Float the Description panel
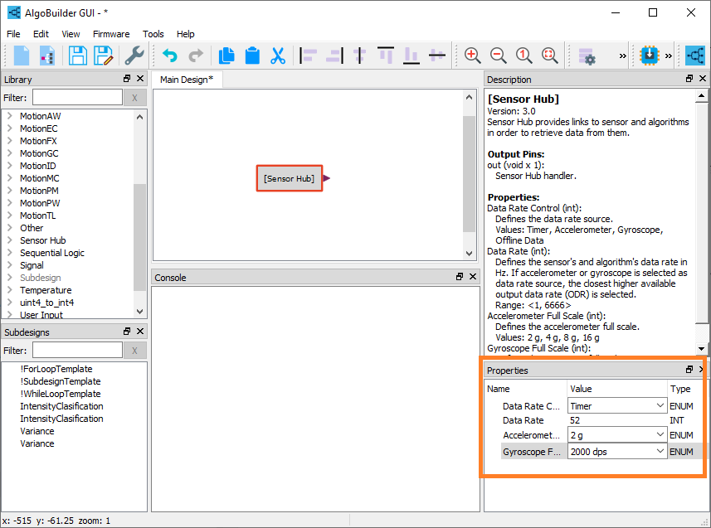 tap(689, 79)
